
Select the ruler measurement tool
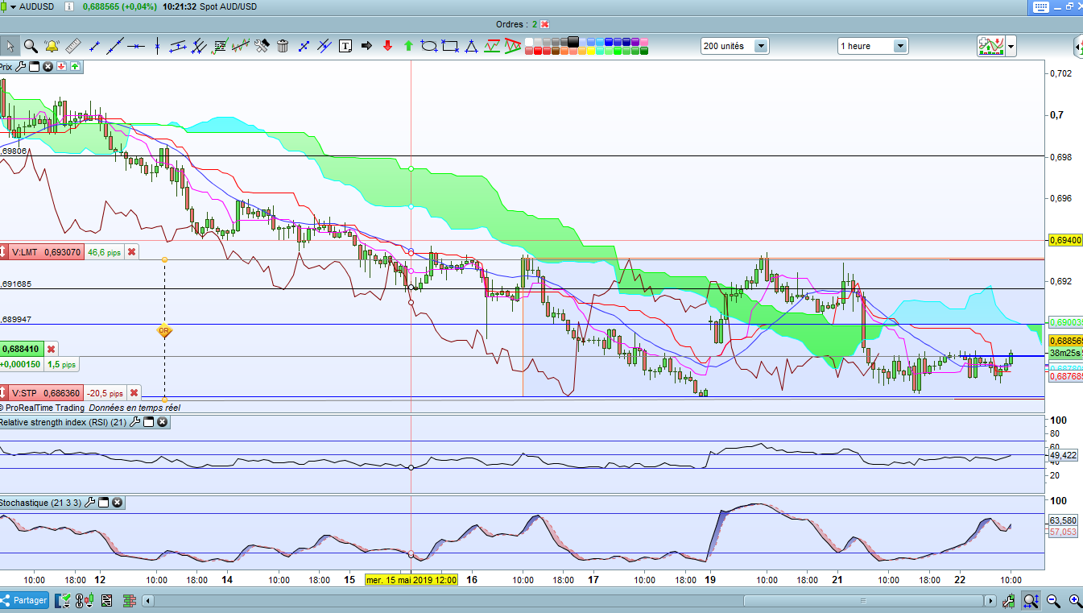tap(73, 46)
